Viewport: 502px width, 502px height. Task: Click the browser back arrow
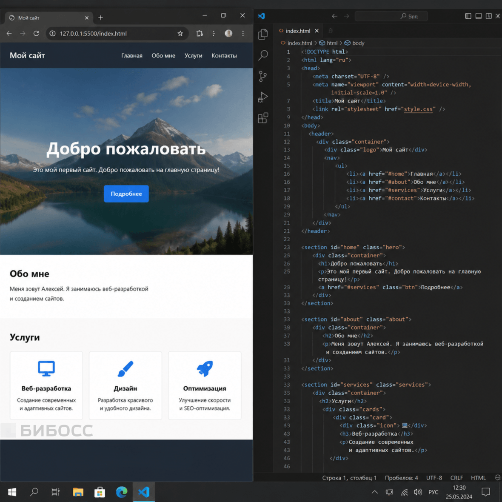[9, 33]
